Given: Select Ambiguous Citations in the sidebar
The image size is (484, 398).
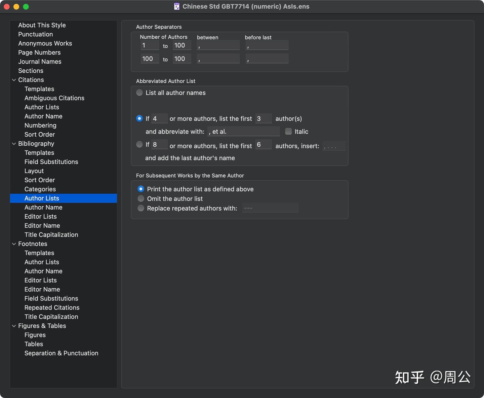Looking at the screenshot, I should click(54, 98).
